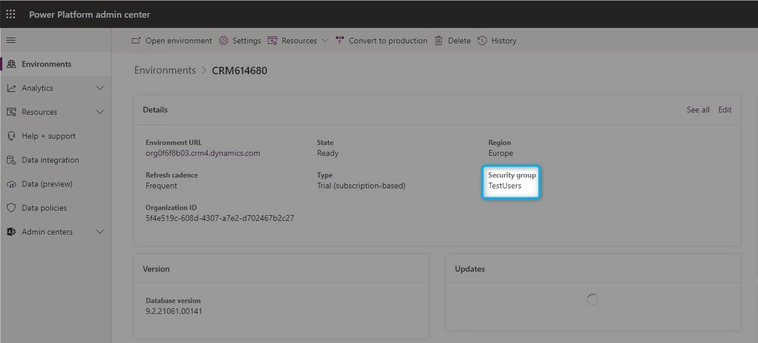Click the Europe region value
The image size is (758, 343).
pyautogui.click(x=501, y=153)
